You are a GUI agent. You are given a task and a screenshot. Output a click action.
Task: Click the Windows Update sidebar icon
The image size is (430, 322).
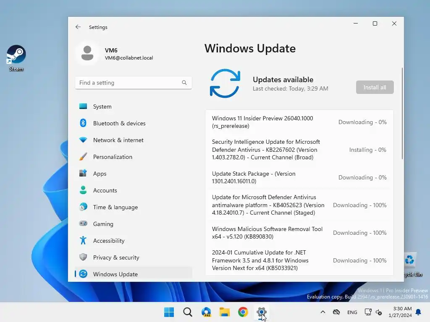click(83, 274)
